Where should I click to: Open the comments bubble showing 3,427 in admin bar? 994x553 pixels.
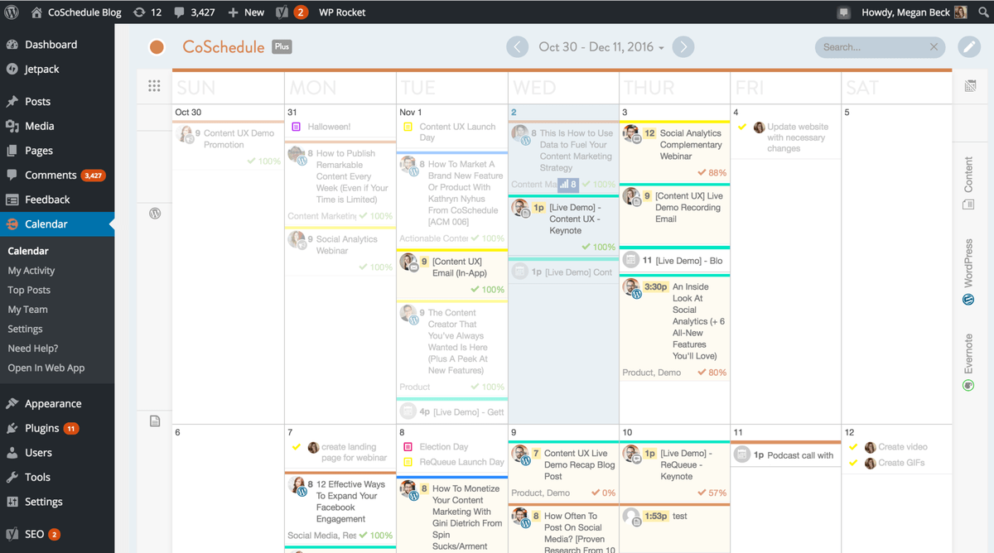tap(195, 12)
